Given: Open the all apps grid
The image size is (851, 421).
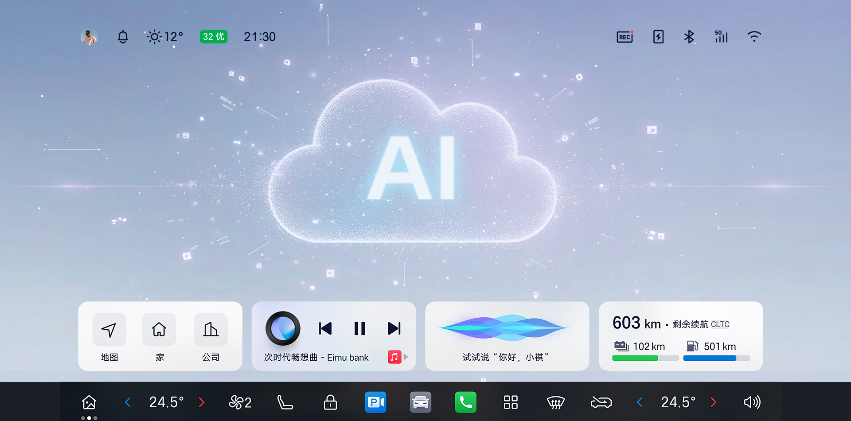Looking at the screenshot, I should (x=511, y=402).
